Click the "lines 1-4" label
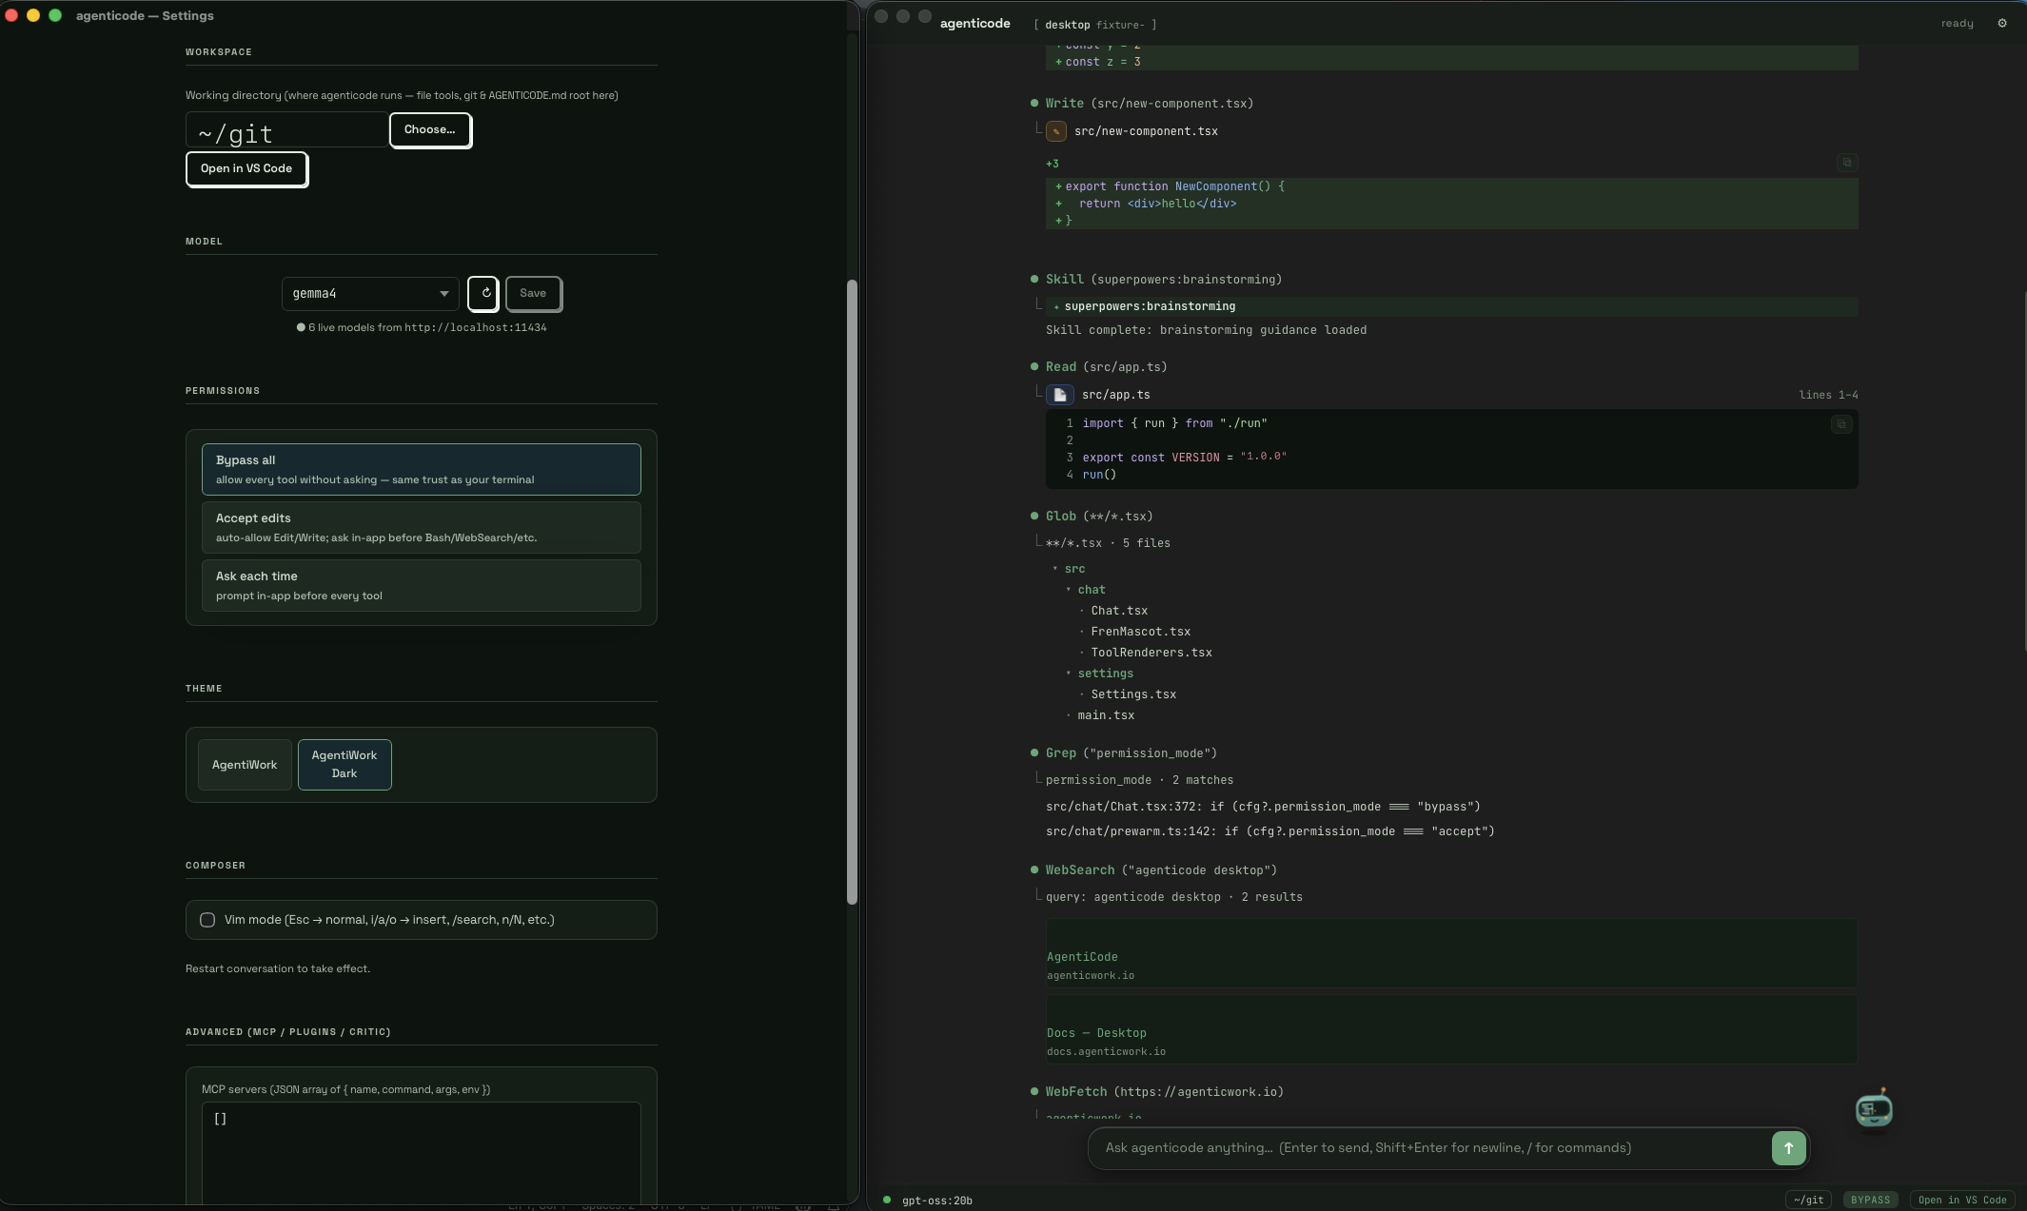 pyautogui.click(x=1828, y=395)
